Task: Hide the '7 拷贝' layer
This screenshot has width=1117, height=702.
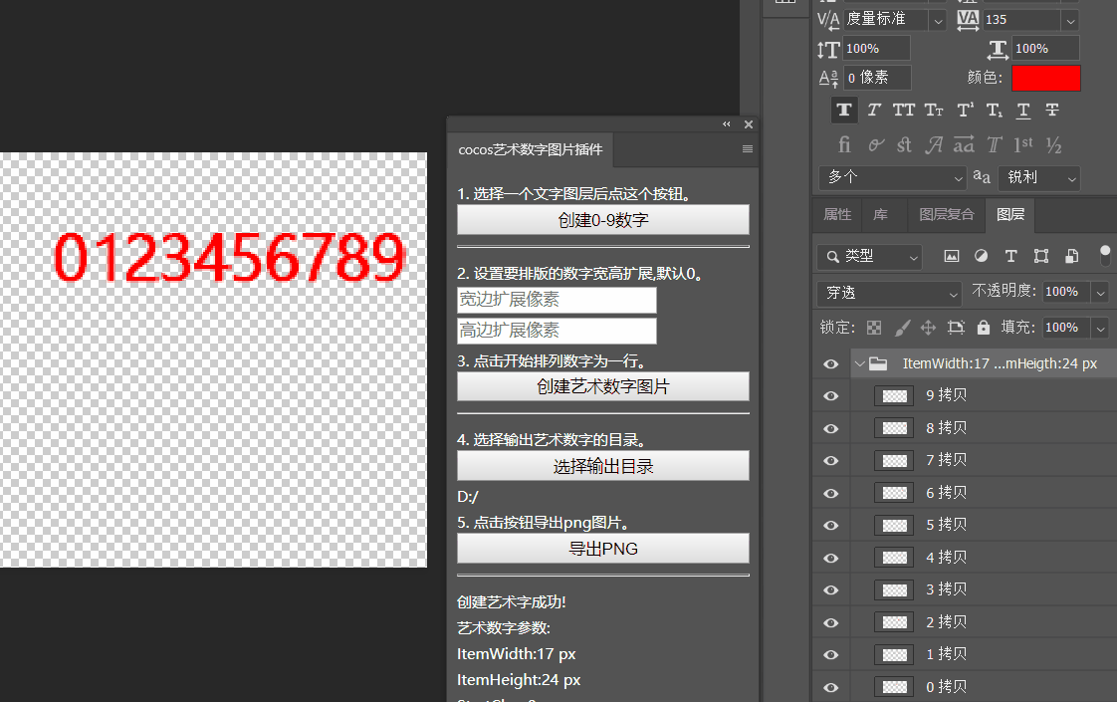Action: point(830,460)
